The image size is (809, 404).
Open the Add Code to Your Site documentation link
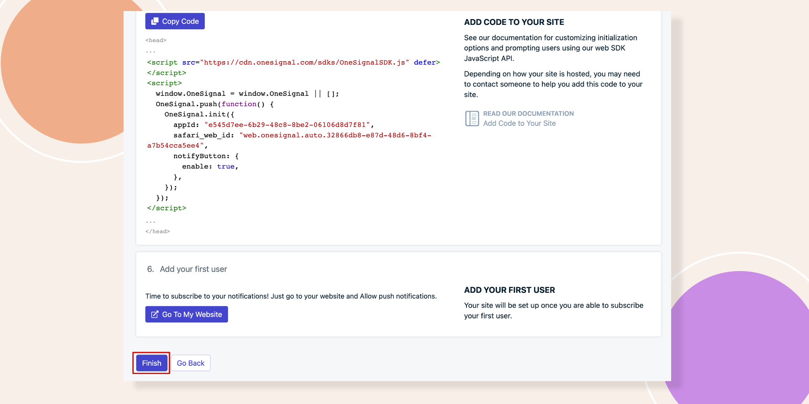519,123
